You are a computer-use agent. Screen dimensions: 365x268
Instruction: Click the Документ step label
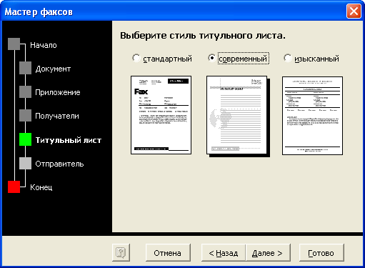pyautogui.click(x=53, y=69)
